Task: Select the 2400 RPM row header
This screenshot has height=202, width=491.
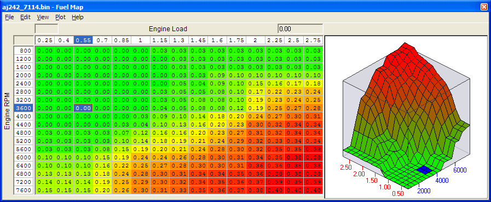Action: (x=24, y=83)
